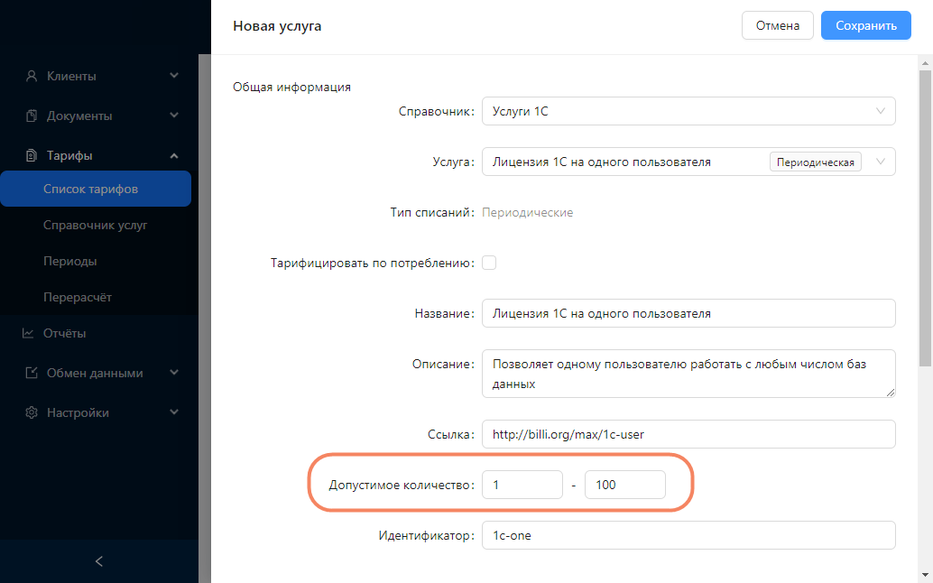
Task: Click the Настройки gear icon
Action: click(32, 412)
